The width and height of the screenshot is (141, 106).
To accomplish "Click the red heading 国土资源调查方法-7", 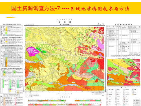I will 36,8.
